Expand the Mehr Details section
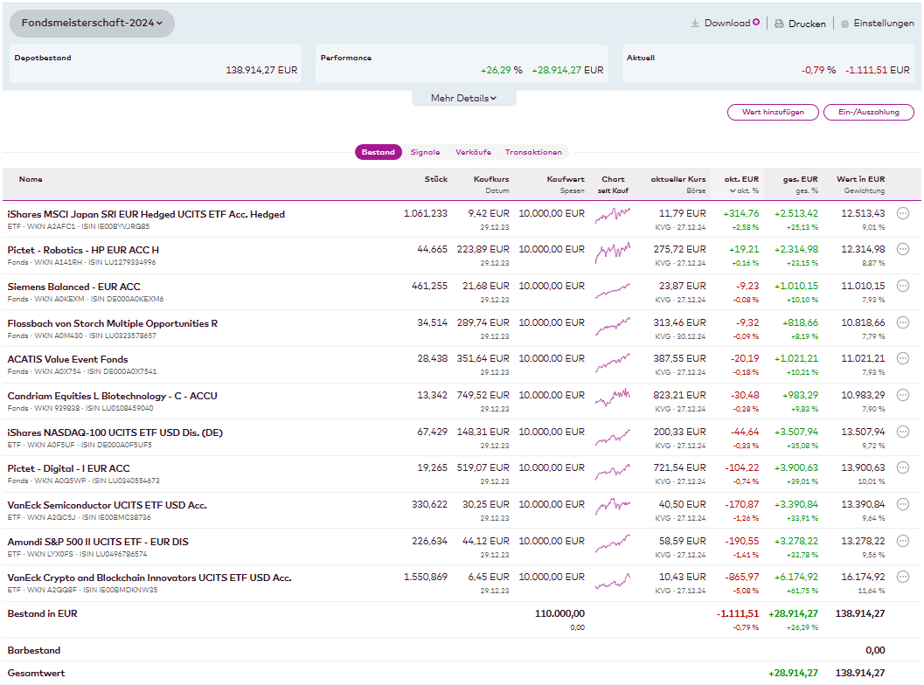This screenshot has width=924, height=685. [463, 98]
